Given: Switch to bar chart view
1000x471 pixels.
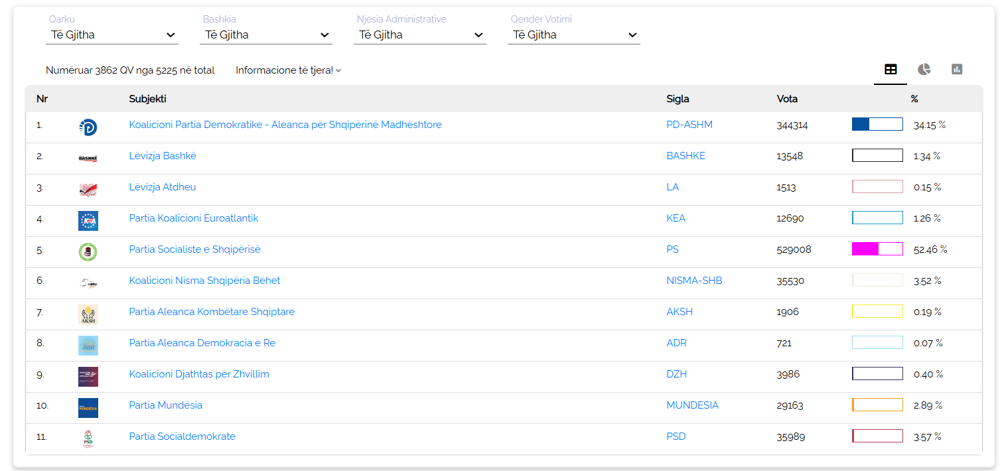Looking at the screenshot, I should click(956, 70).
